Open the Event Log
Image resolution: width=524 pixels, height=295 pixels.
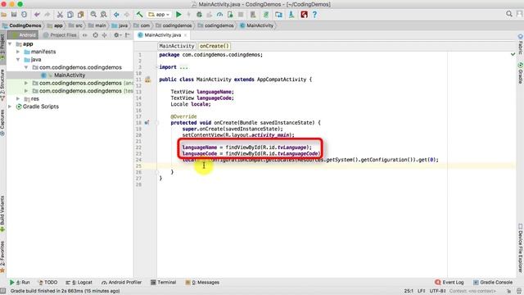(x=449, y=282)
